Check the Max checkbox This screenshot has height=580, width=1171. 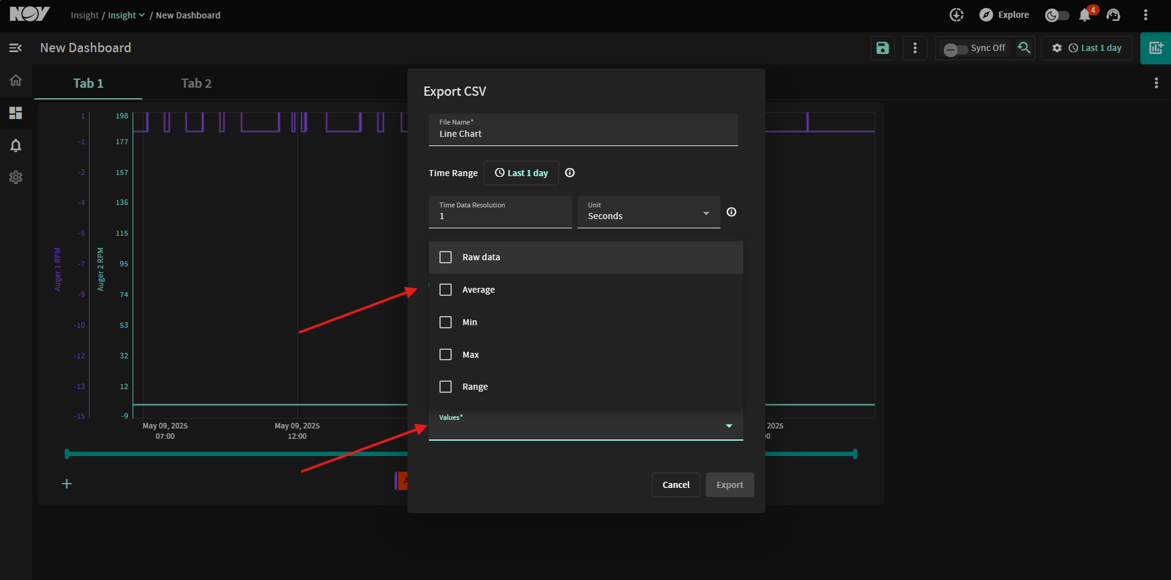click(x=446, y=355)
